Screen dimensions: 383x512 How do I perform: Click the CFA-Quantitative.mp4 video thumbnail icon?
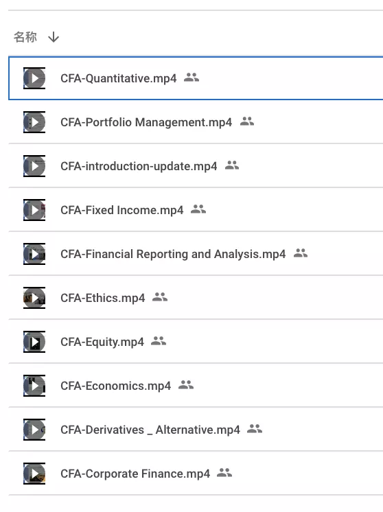pyautogui.click(x=34, y=78)
